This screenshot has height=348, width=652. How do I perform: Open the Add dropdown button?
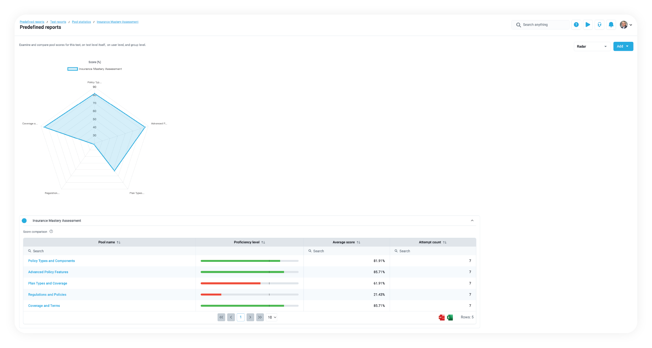pyautogui.click(x=623, y=46)
